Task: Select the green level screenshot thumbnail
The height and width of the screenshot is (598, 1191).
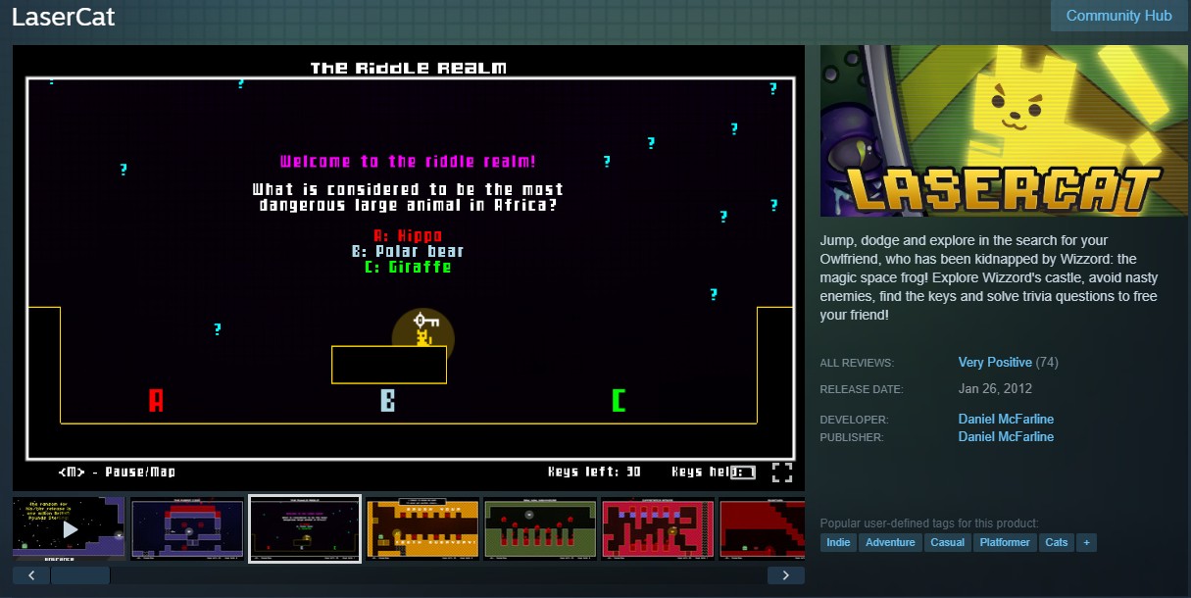Action: [x=540, y=529]
